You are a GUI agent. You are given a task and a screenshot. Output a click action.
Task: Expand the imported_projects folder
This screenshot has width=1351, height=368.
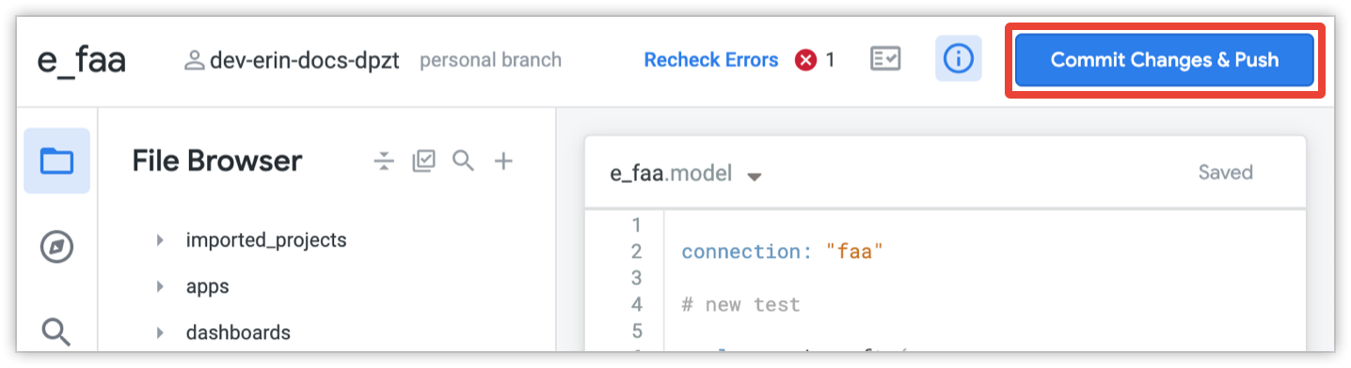pyautogui.click(x=161, y=240)
